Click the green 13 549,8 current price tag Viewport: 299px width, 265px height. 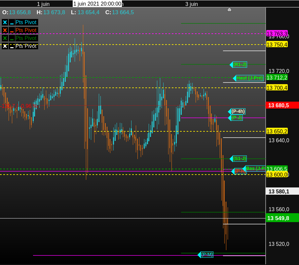click(282, 218)
